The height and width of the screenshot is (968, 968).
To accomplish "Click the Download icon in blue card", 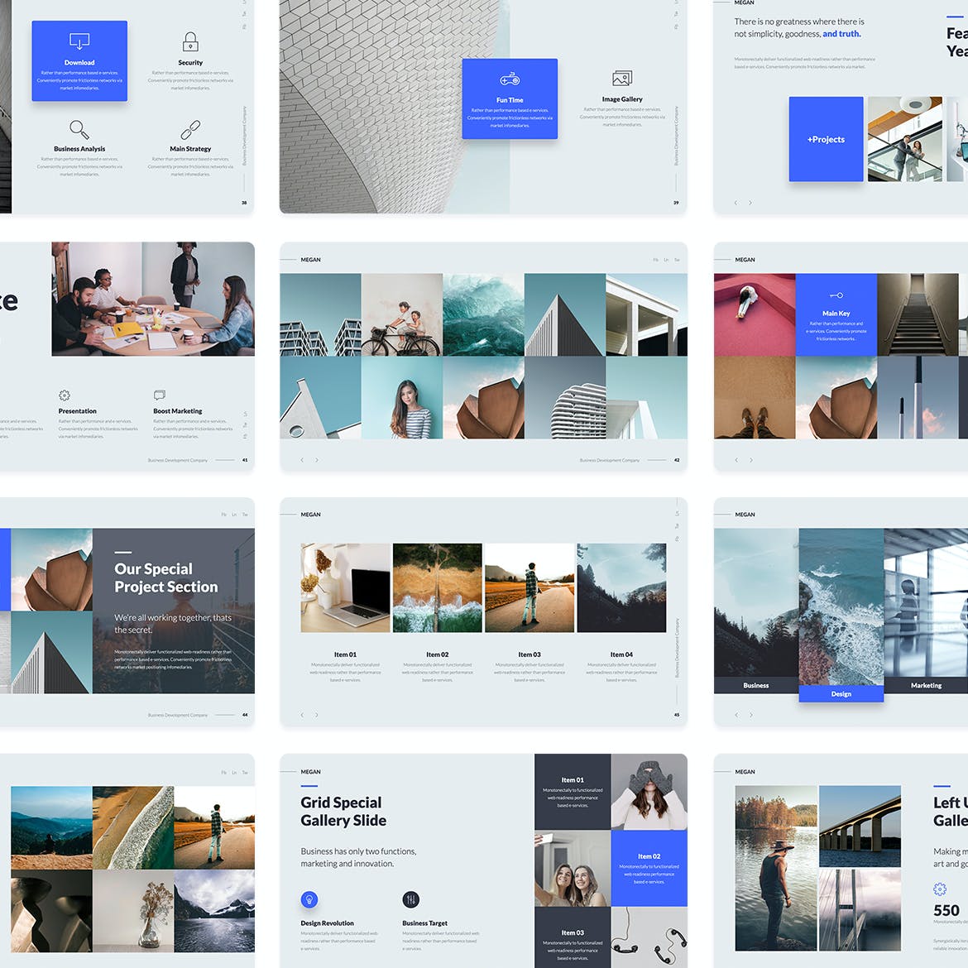I will (x=79, y=41).
